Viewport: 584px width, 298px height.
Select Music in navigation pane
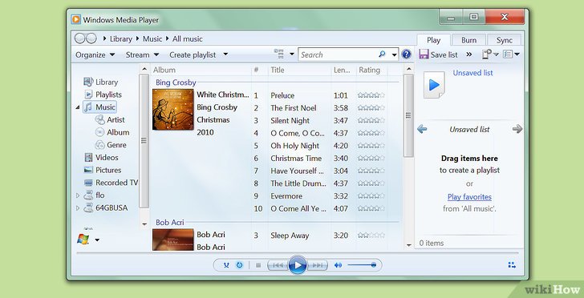coord(99,107)
